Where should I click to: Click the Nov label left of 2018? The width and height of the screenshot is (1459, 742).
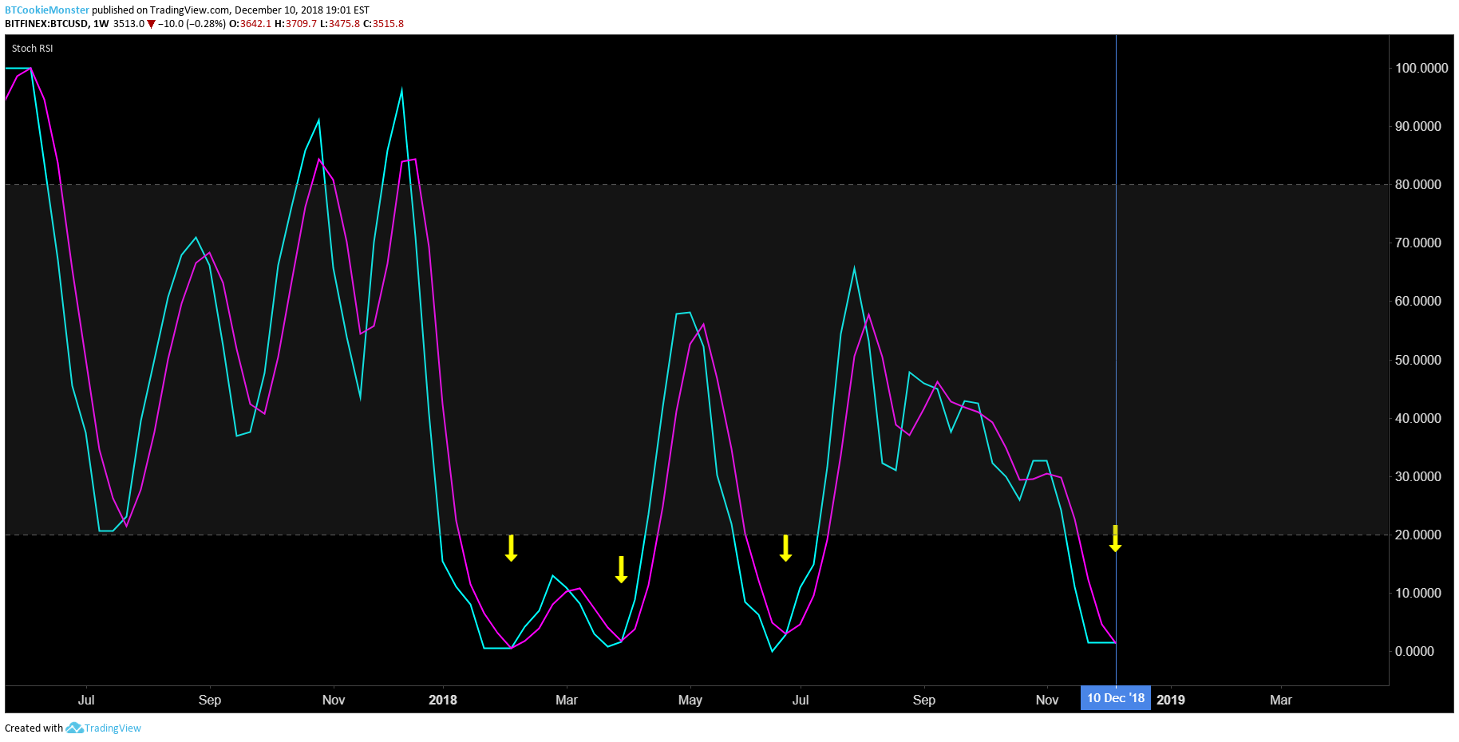pos(334,700)
